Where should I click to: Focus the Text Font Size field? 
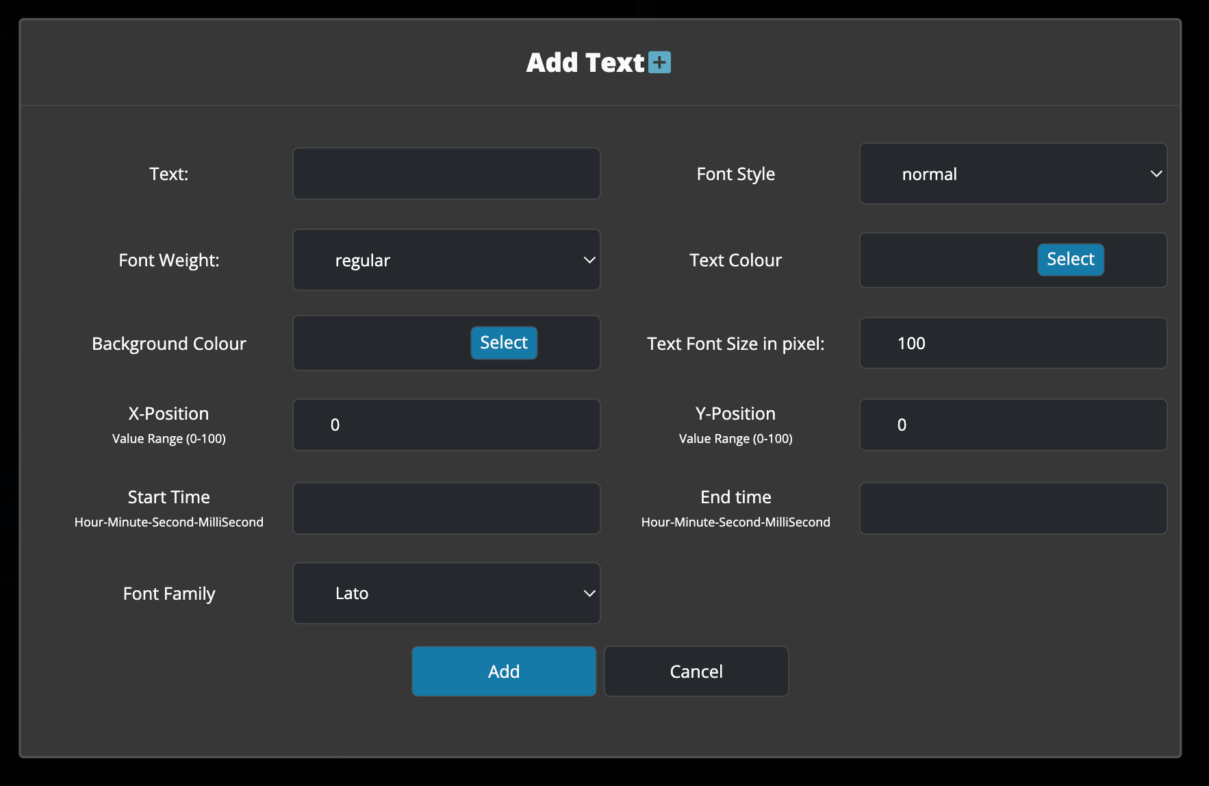[1013, 343]
